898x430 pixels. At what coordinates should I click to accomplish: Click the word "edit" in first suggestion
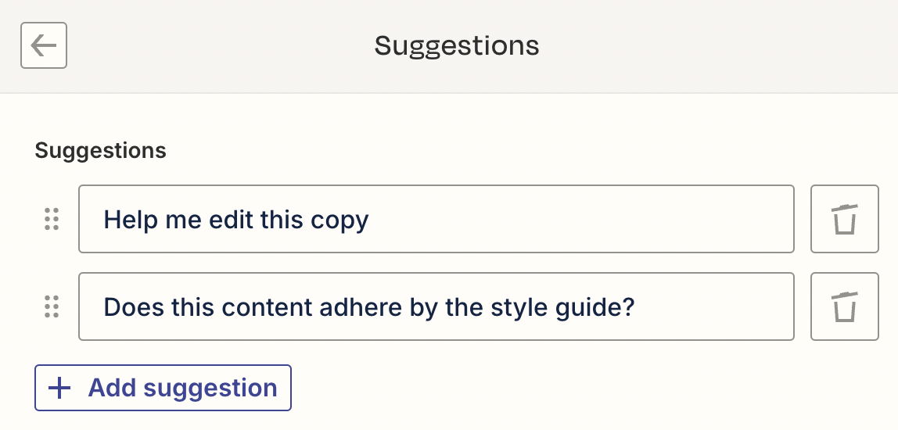pos(232,220)
